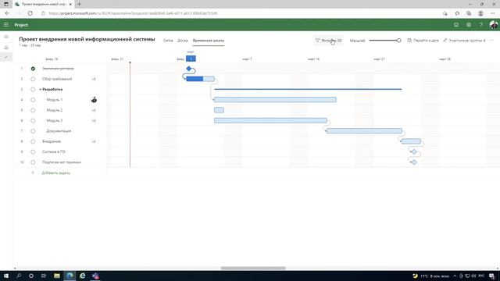This screenshot has width=500, height=281.
Task: Mark Модуль 3 as complete
Action: click(33, 121)
